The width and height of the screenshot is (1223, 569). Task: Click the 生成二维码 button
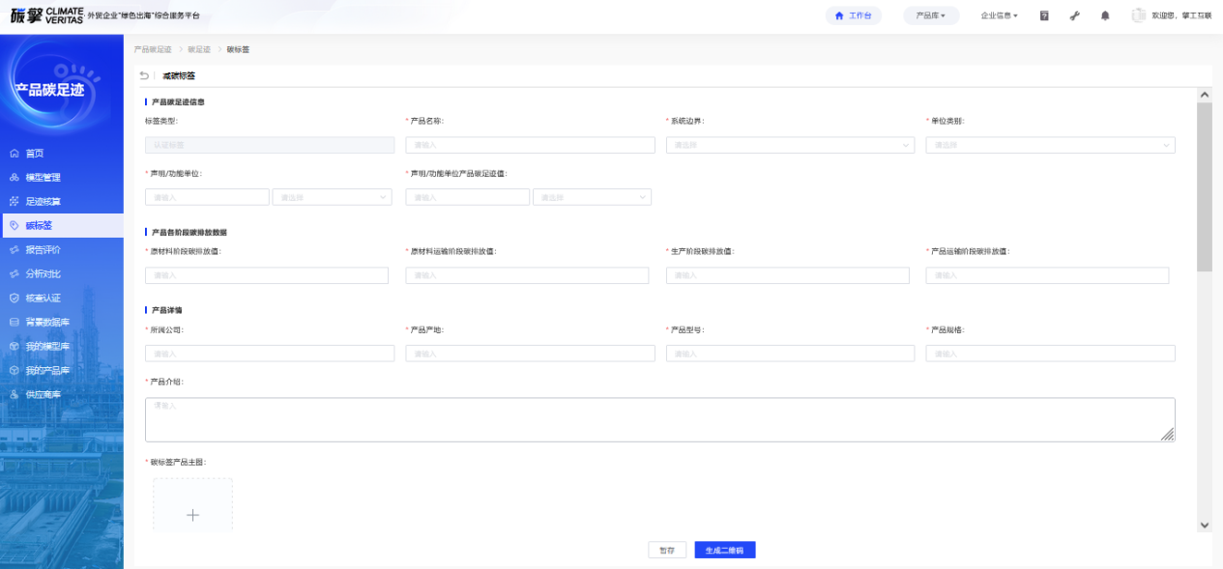pos(724,550)
